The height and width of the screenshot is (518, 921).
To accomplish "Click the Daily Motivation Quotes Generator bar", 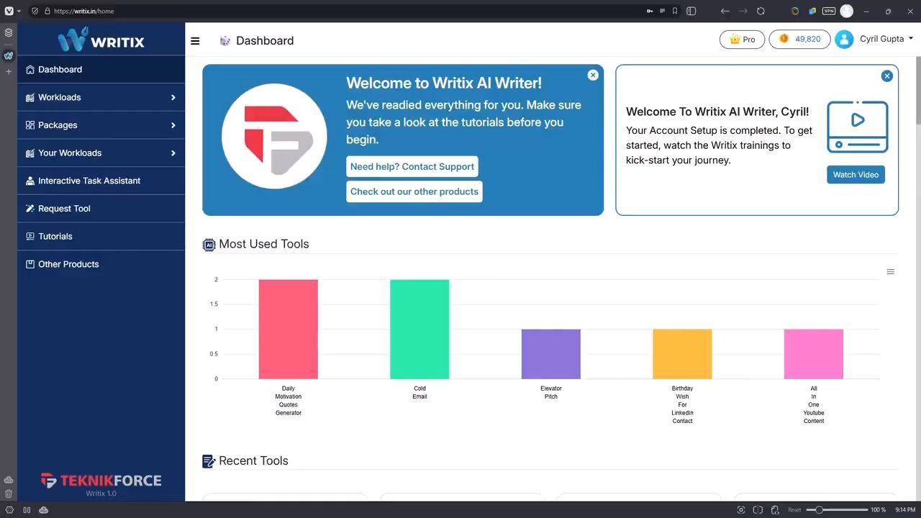I will pos(289,329).
